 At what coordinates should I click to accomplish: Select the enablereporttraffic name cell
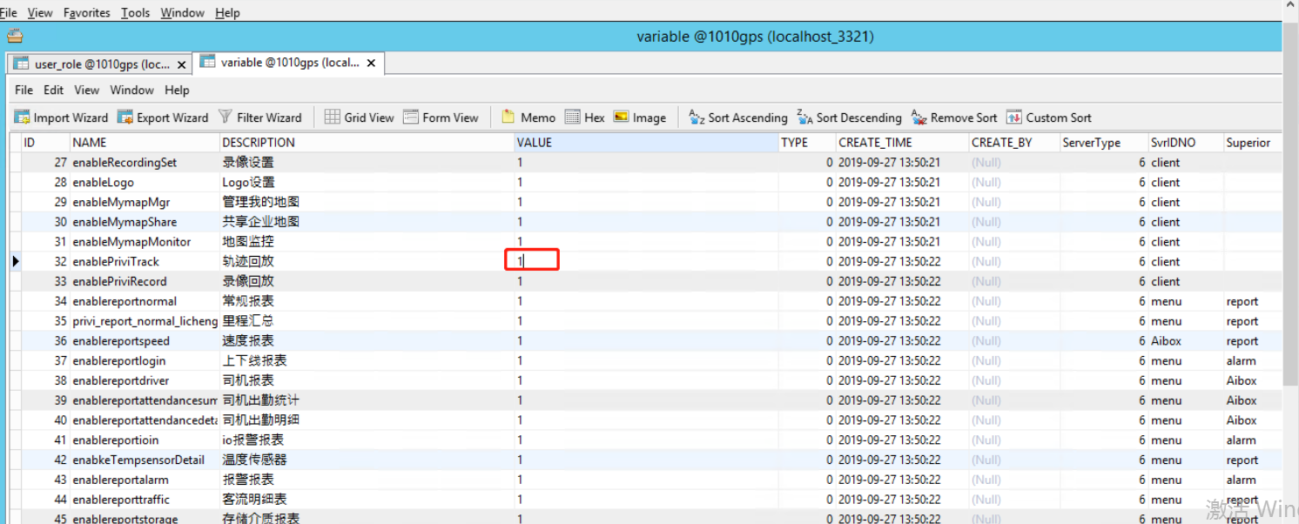145,500
